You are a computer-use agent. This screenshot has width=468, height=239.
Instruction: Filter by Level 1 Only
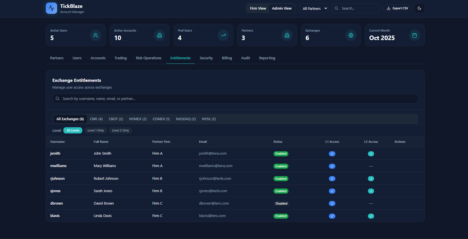(96, 130)
